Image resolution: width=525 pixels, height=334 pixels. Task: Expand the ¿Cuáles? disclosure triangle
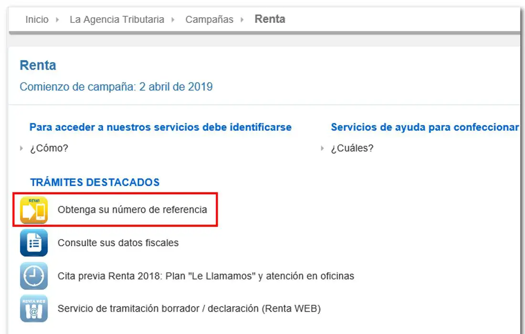point(323,148)
